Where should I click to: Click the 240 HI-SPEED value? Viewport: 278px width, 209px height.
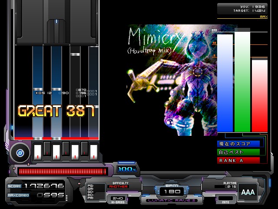(118, 198)
